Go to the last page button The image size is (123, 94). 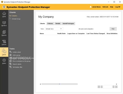(x=116, y=87)
